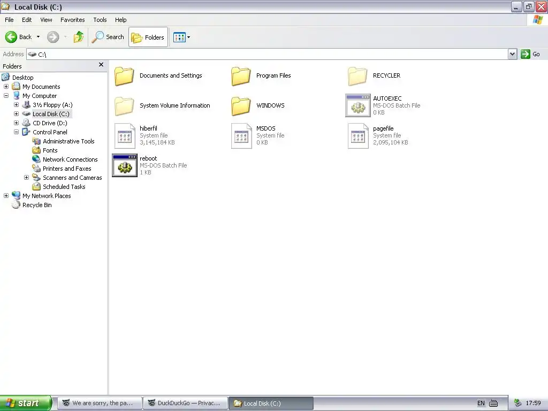
Task: Expand the 3½ Floppy (A:) node
Action: tap(16, 104)
